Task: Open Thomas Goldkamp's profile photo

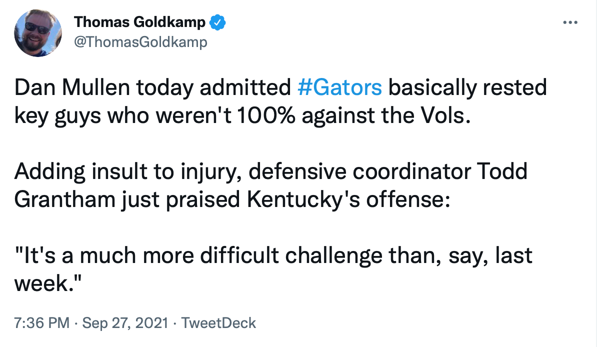Action: click(38, 33)
